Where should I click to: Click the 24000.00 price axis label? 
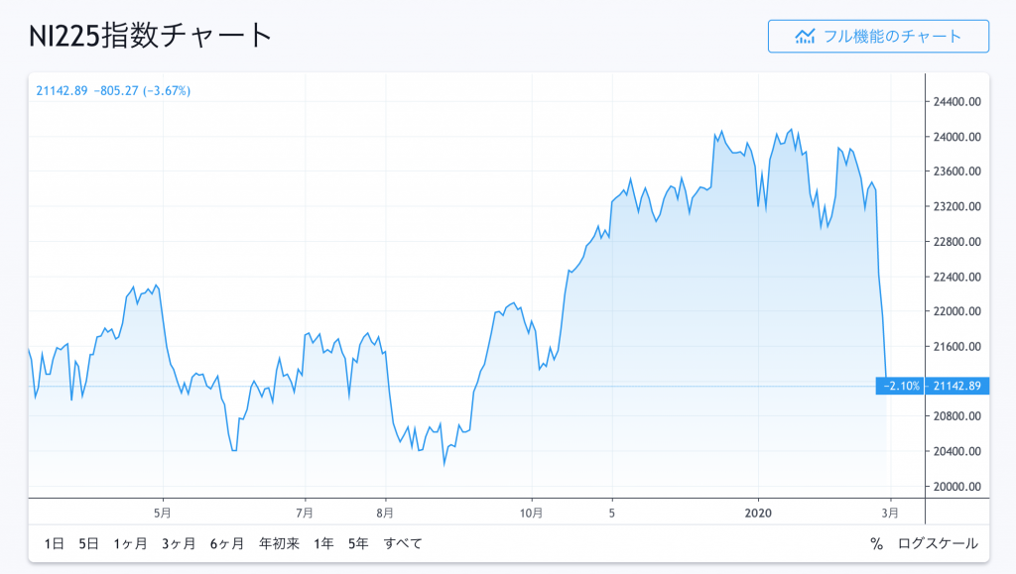click(957, 137)
